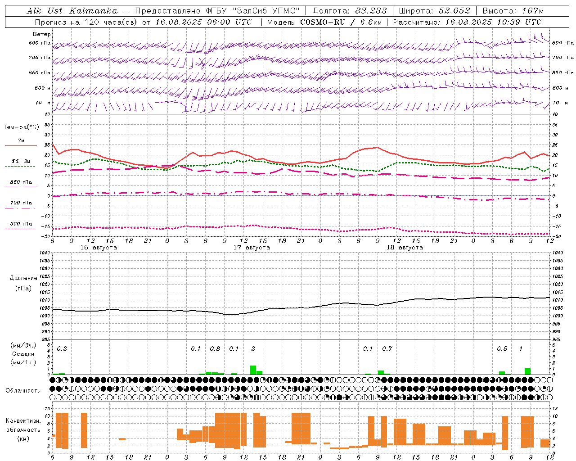
Task: Click the Облачность row label
Action: pyautogui.click(x=23, y=391)
